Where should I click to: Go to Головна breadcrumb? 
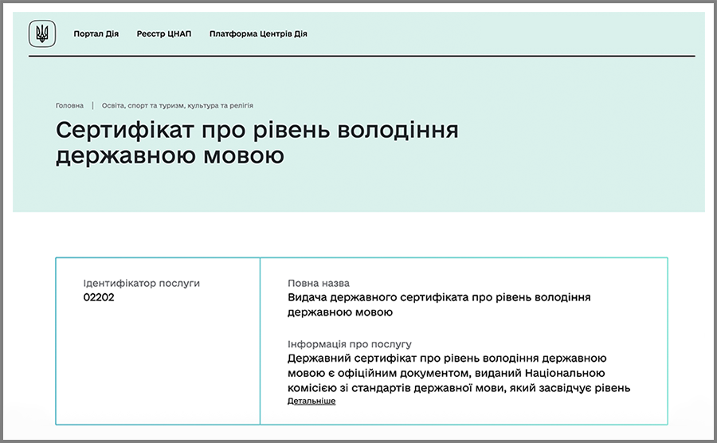[69, 106]
